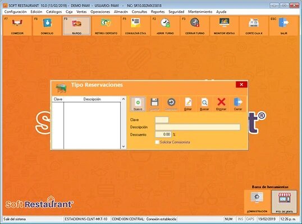Image resolution: width=302 pixels, height=224 pixels.
Task: Click Nuevo in Tipo Reservaciones toolbar
Action: (x=138, y=104)
